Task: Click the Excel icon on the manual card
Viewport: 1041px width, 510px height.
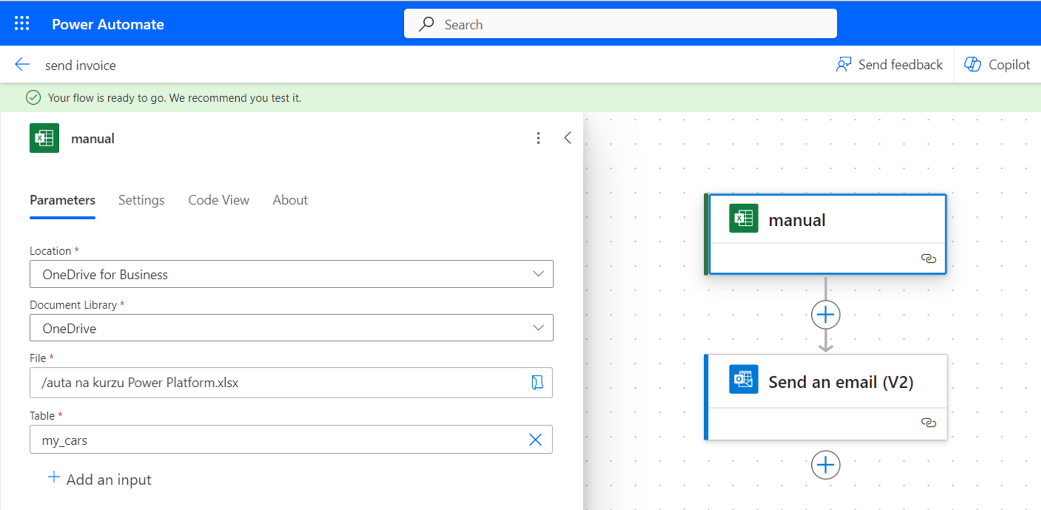Action: click(x=744, y=218)
